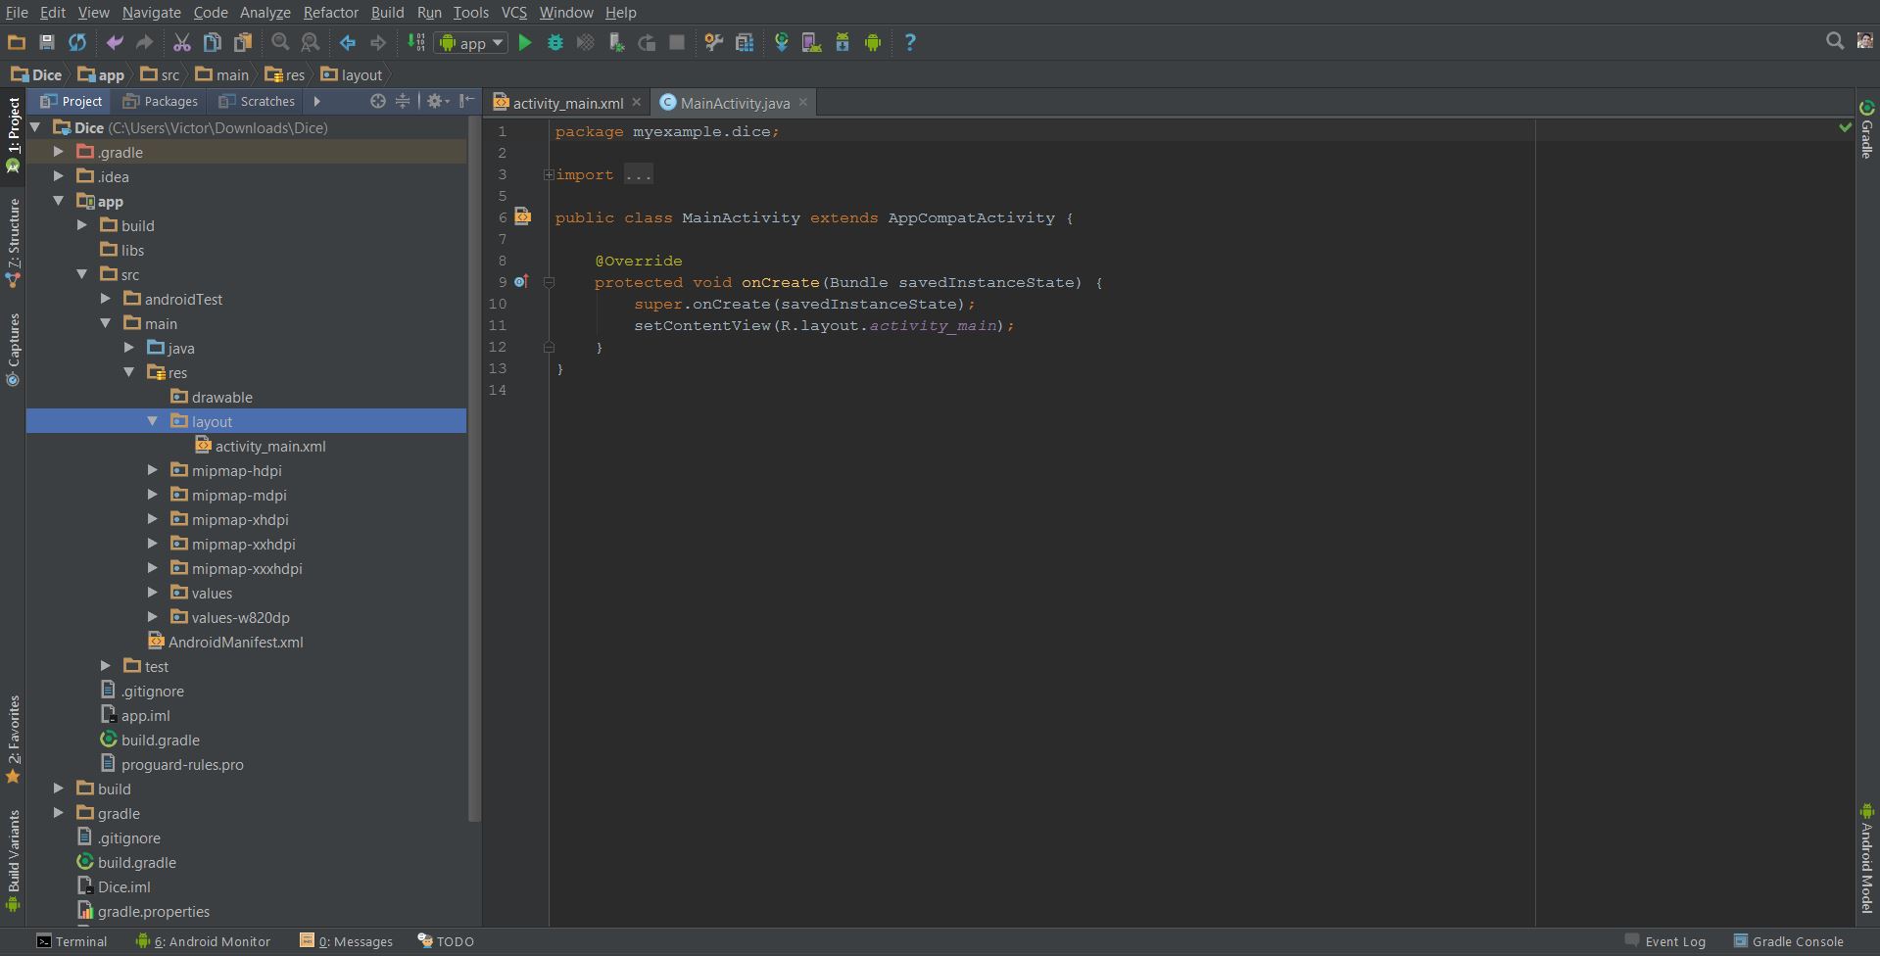The height and width of the screenshot is (956, 1880).
Task: Open the TODO tool window
Action: 446,941
